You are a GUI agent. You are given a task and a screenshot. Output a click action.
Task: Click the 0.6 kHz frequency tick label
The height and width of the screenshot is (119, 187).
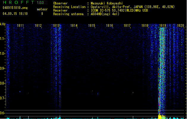pyautogui.click(x=2, y=113)
